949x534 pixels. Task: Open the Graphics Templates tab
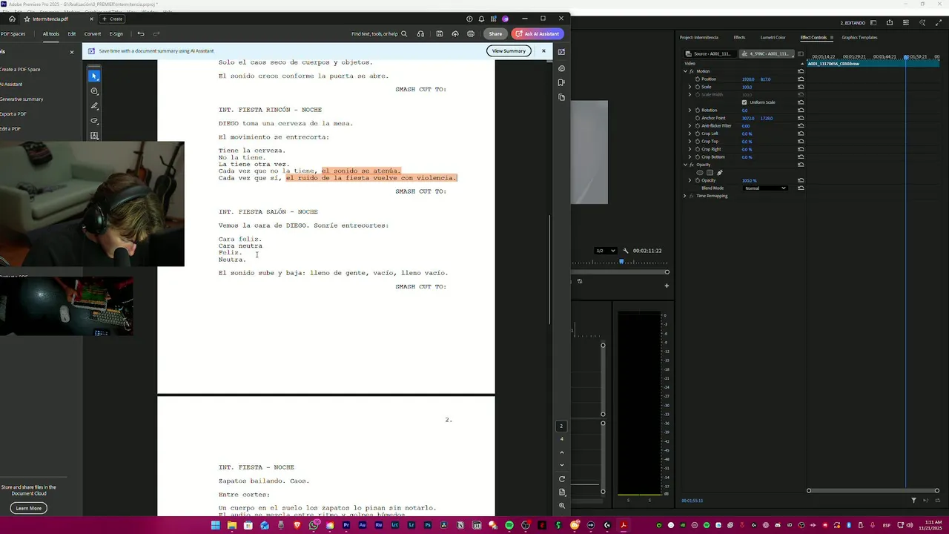pyautogui.click(x=859, y=37)
